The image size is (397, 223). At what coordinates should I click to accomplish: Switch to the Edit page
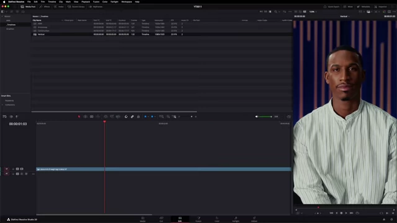[x=180, y=219]
